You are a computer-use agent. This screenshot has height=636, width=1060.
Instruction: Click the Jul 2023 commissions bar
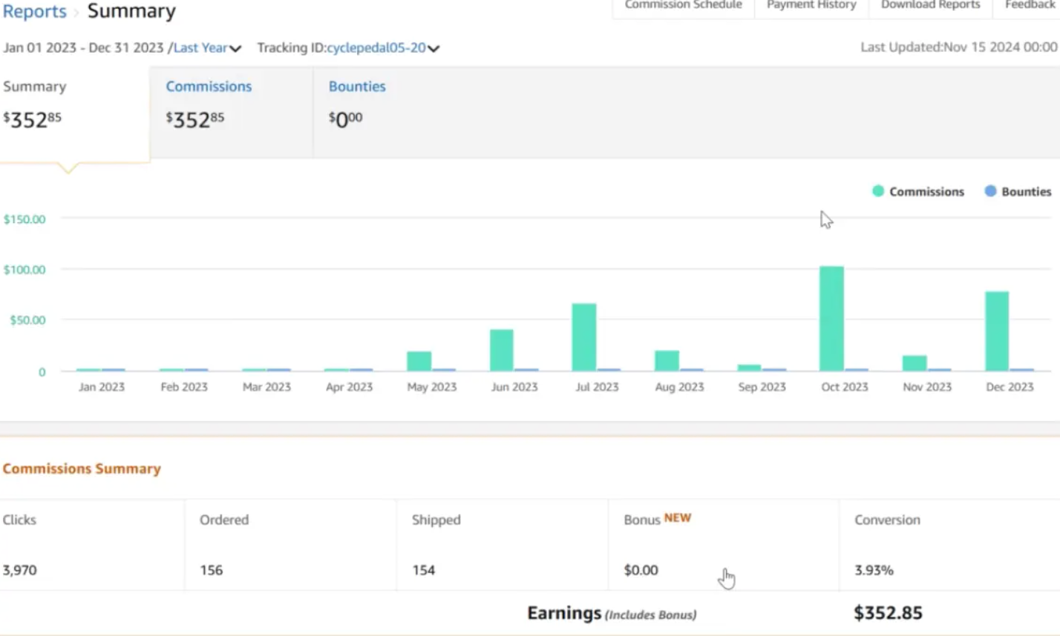[x=584, y=337]
